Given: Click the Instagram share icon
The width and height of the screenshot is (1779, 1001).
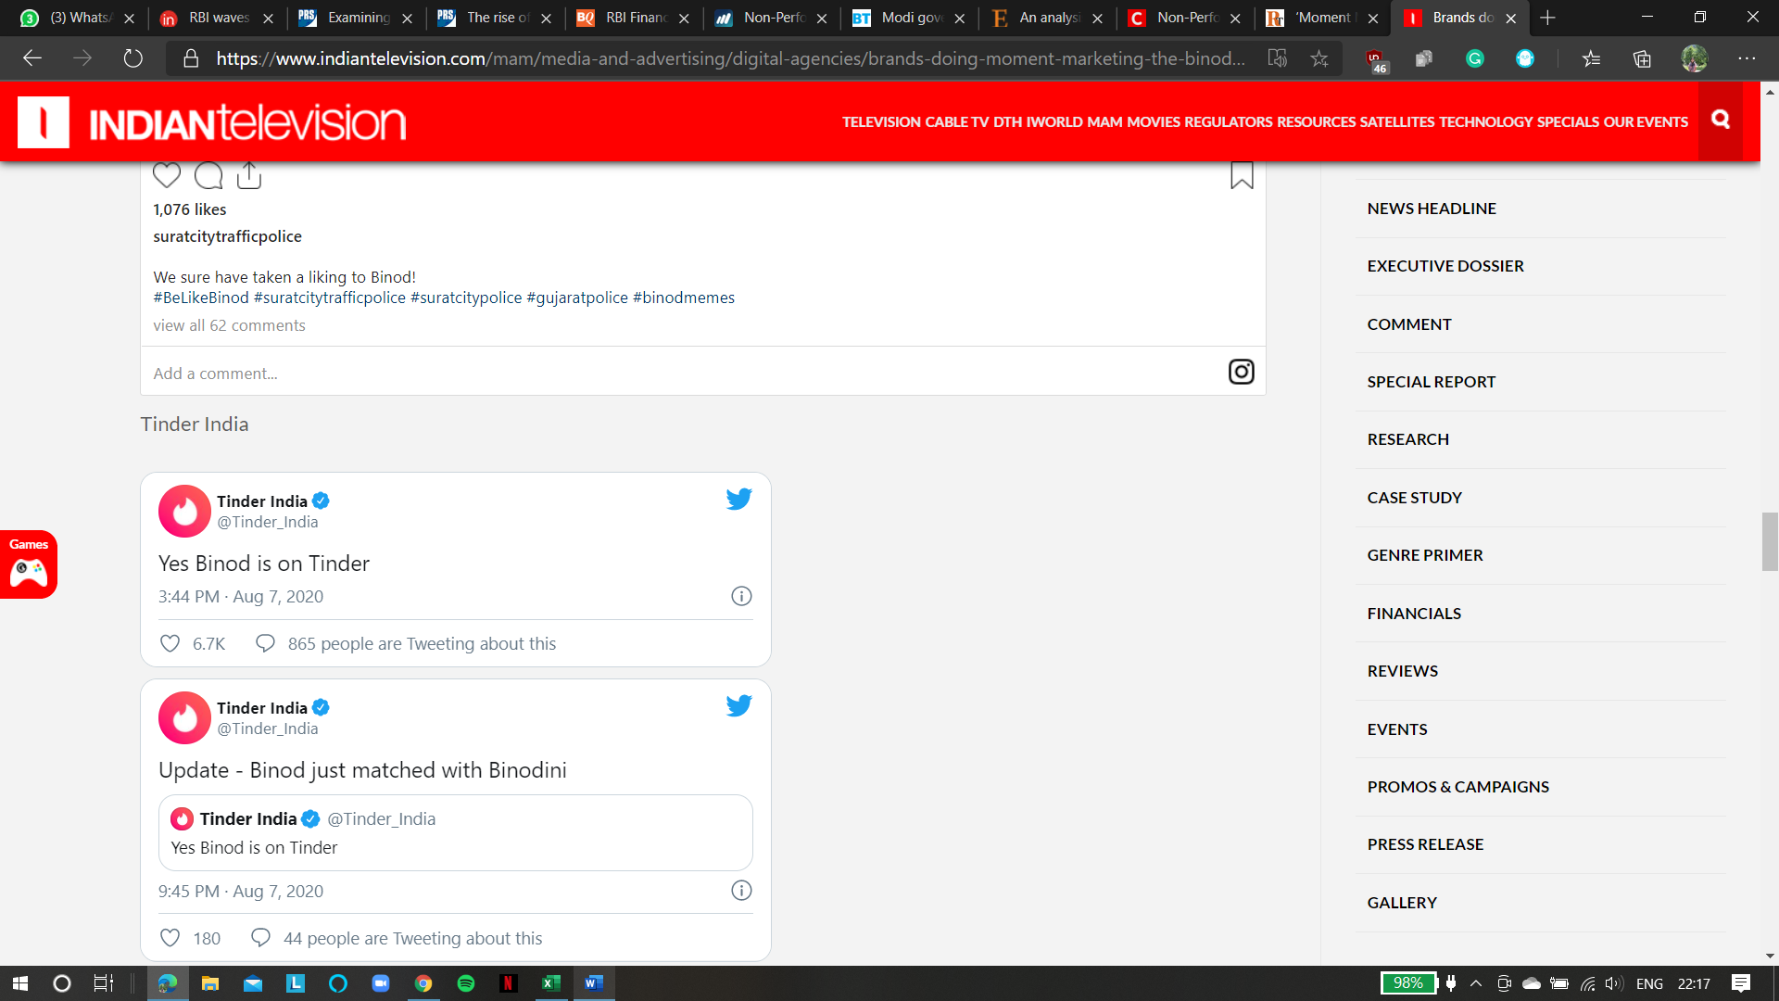Looking at the screenshot, I should [249, 175].
